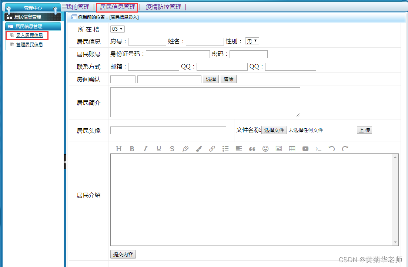Choose background color with brush icon
Image resolution: width=408 pixels, height=267 pixels.
coord(199,149)
